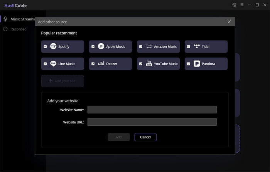Click the Amazon Music label text

point(165,47)
